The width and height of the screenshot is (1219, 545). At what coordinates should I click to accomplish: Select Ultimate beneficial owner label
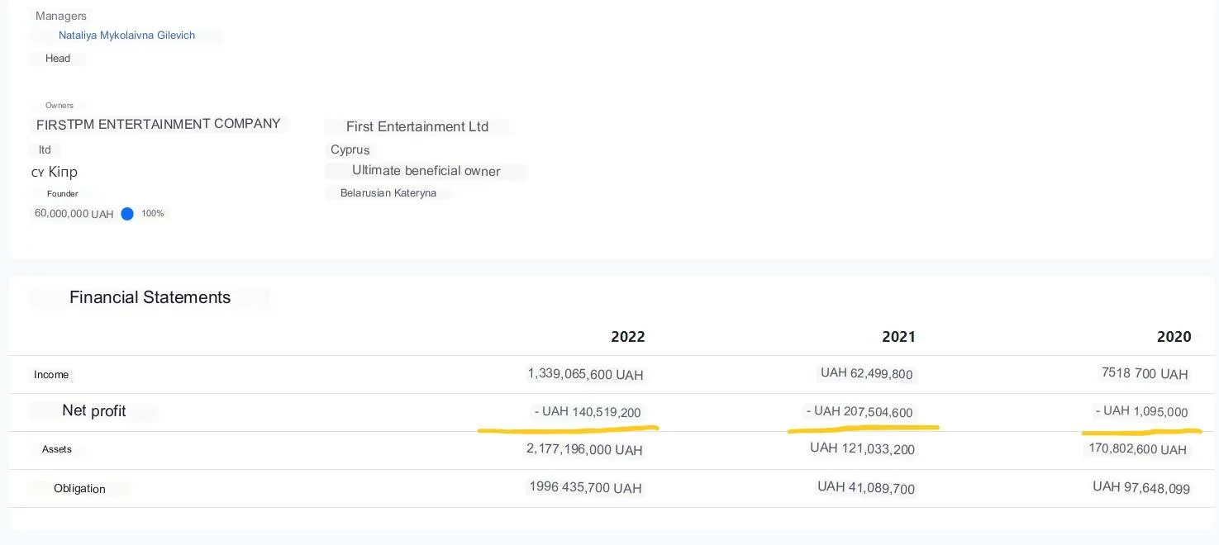pos(426,171)
